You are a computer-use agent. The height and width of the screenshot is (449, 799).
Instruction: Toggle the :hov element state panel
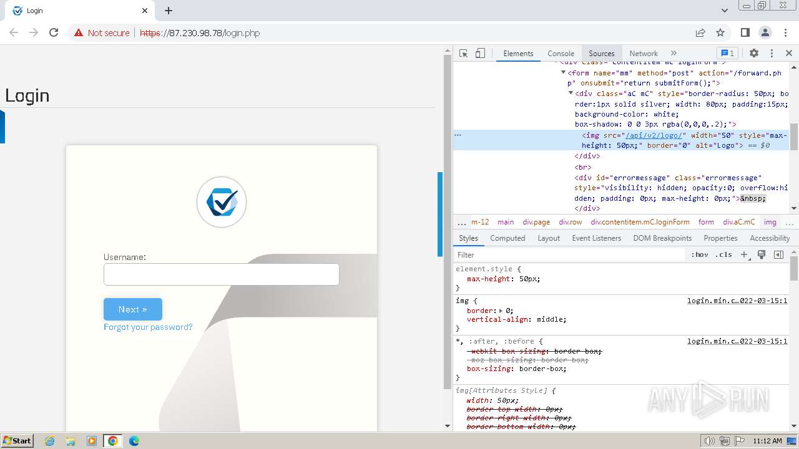[700, 254]
